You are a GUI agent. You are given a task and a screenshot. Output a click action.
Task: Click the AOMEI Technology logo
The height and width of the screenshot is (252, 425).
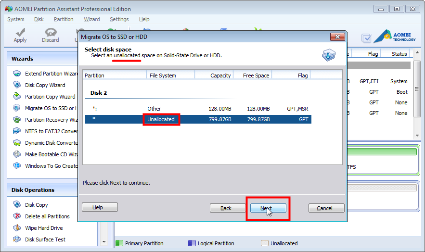point(395,36)
